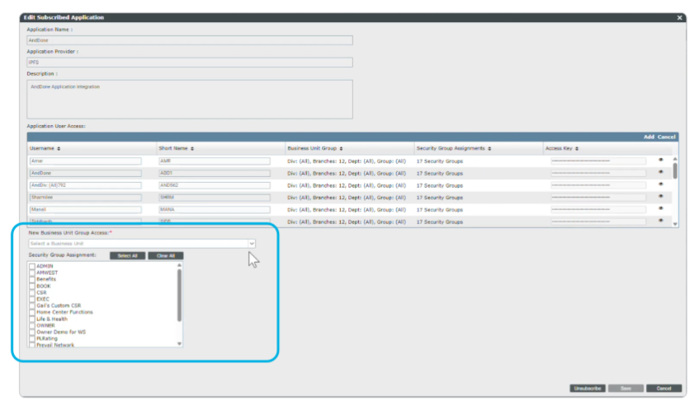The width and height of the screenshot is (699, 401).
Task: Click the Business Unit Group cell in Sharmilee row
Action: [x=347, y=198]
